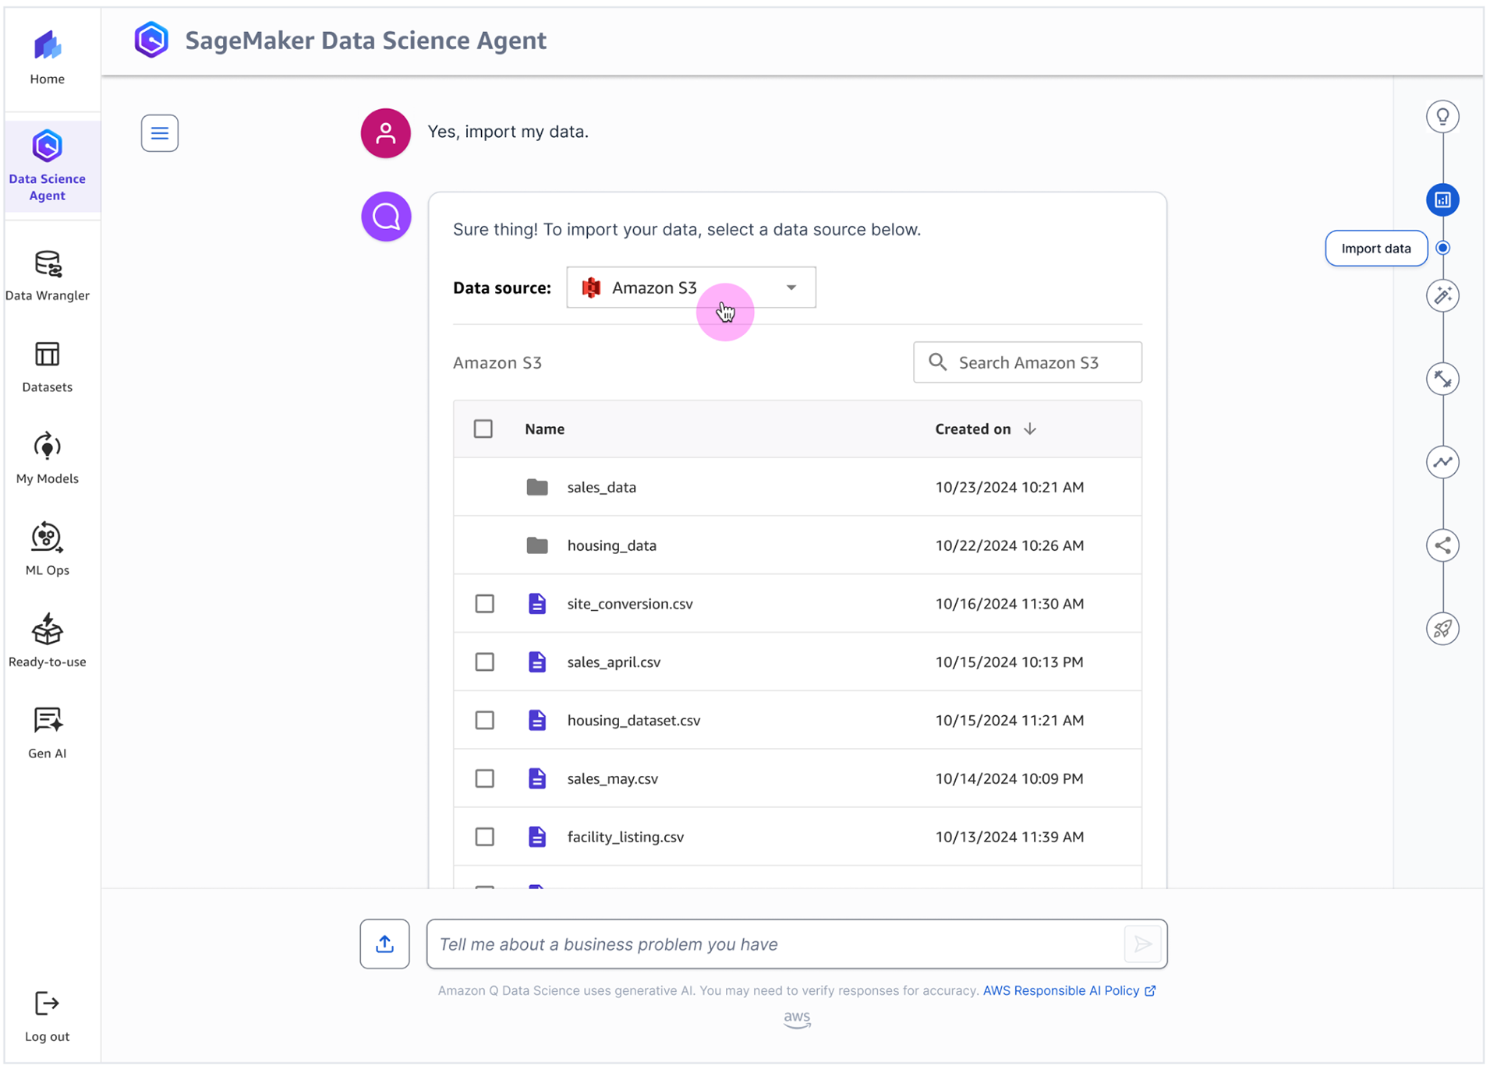Click the Log out icon

[x=48, y=1003]
